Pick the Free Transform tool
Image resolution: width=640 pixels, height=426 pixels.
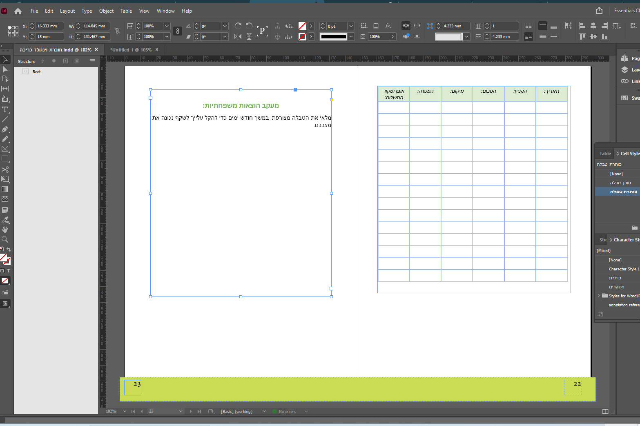tap(5, 179)
